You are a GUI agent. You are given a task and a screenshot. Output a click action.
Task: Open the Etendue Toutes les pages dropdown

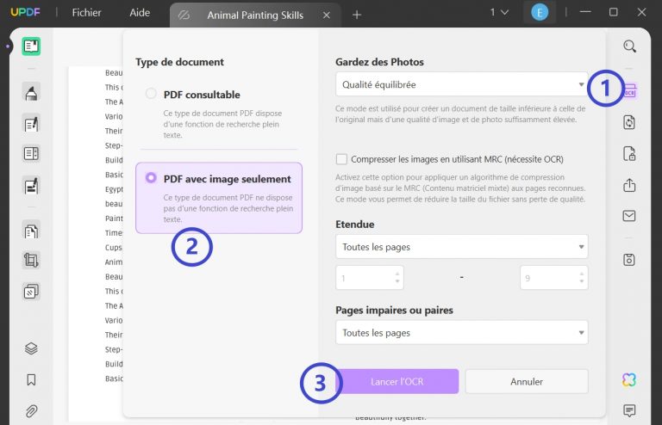click(461, 247)
